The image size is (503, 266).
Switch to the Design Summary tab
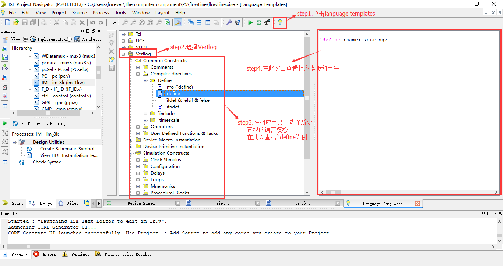pos(143,203)
